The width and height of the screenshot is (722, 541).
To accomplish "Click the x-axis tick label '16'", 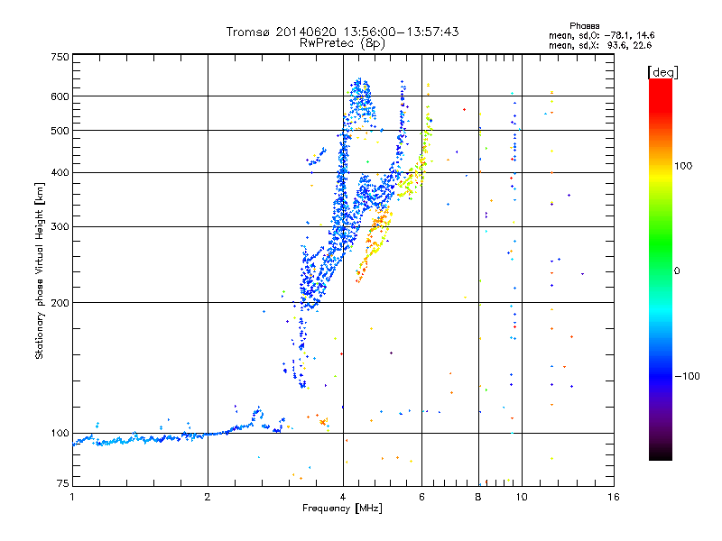I will pos(614,497).
